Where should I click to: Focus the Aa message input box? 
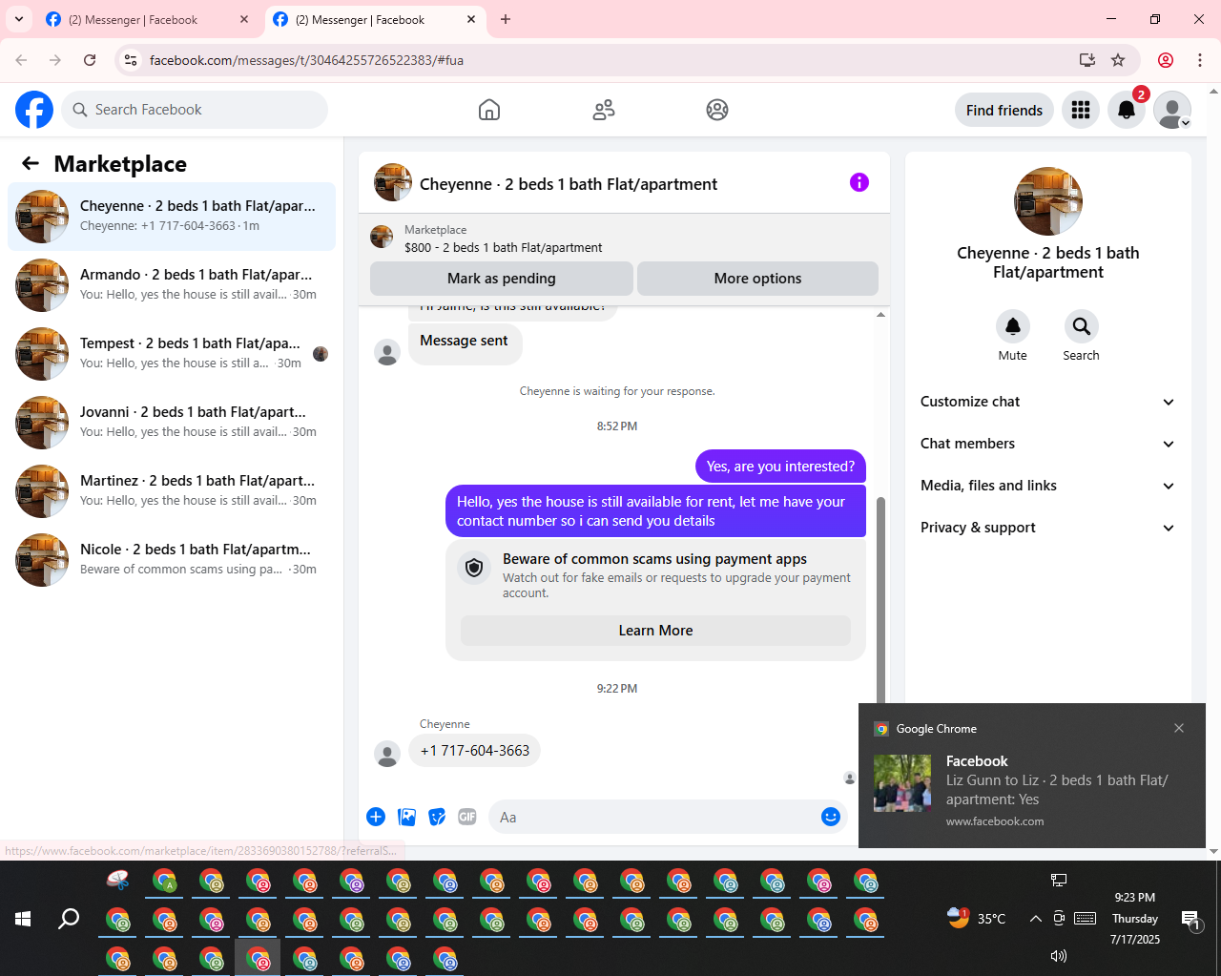[x=652, y=817]
